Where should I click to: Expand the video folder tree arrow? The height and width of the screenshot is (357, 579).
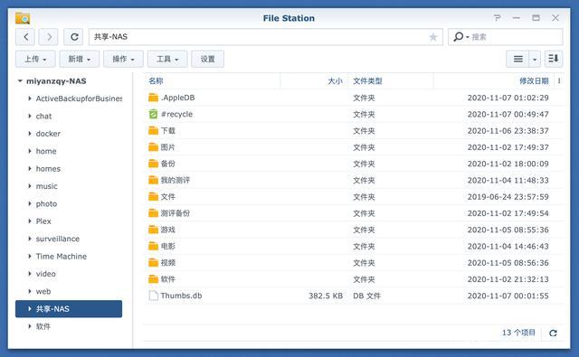tap(30, 274)
